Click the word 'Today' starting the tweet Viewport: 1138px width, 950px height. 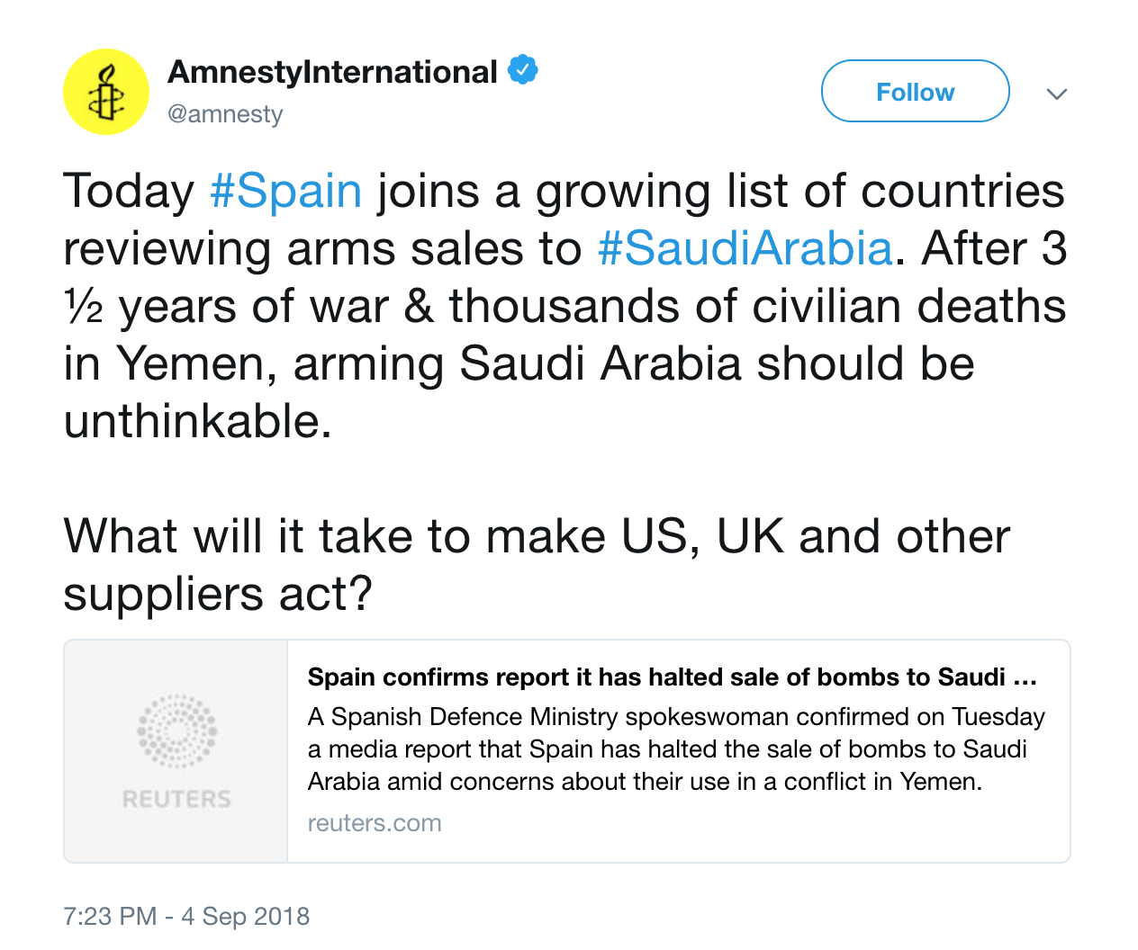pyautogui.click(x=129, y=192)
